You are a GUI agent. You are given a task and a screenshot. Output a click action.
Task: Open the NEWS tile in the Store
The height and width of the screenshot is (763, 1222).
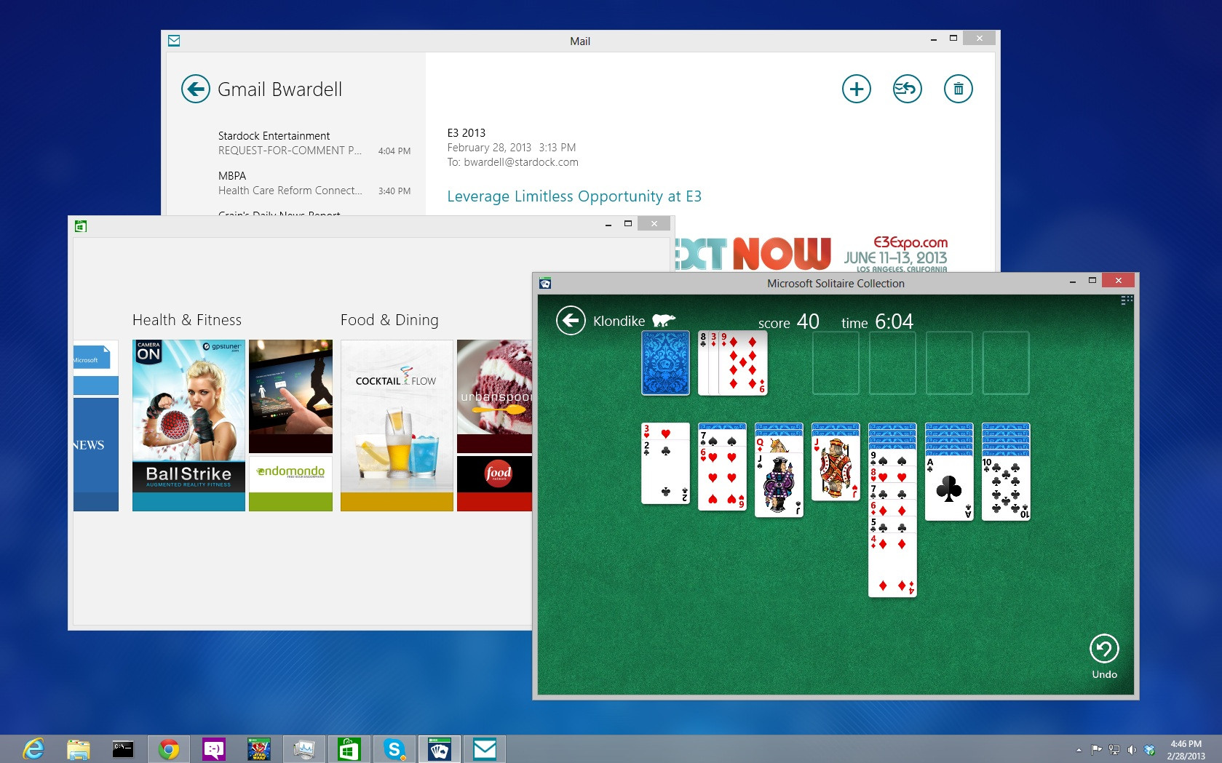pyautogui.click(x=95, y=455)
